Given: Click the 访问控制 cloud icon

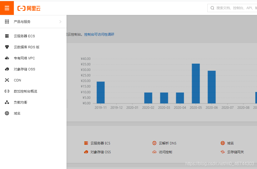Looking at the screenshot, I should (154, 152).
